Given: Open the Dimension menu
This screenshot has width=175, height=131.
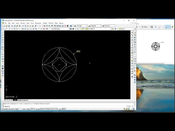Looking at the screenshot, I should point(38,23).
